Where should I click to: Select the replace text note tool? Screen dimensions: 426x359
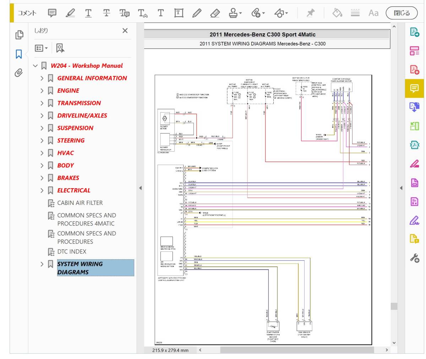click(x=125, y=13)
